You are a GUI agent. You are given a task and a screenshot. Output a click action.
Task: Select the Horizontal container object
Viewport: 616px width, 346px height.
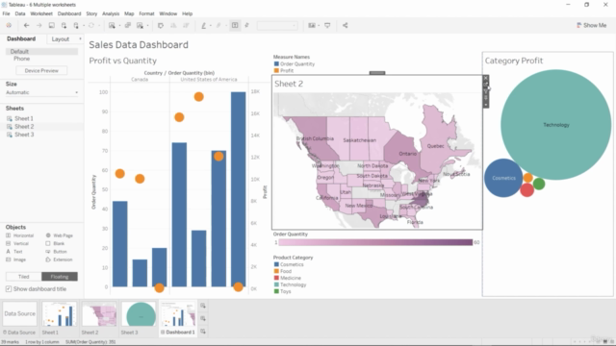click(19, 235)
